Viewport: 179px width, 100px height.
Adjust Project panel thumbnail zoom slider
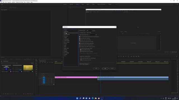point(12,94)
